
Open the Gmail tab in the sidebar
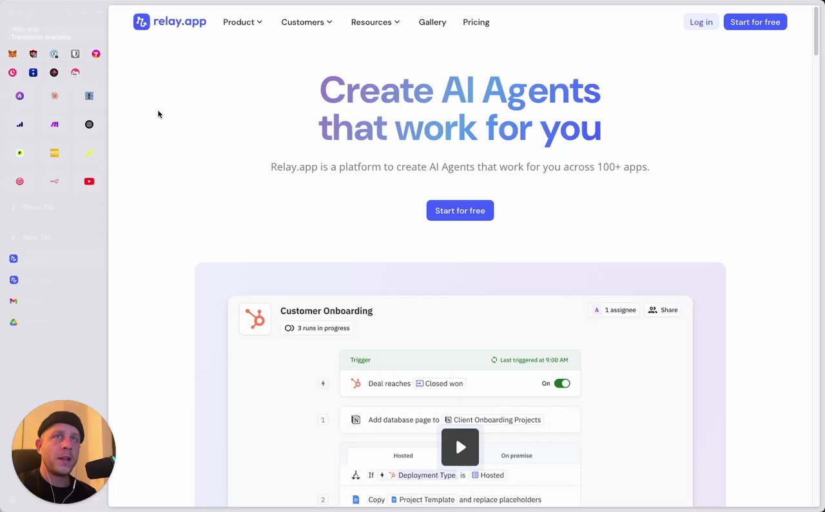coord(14,301)
